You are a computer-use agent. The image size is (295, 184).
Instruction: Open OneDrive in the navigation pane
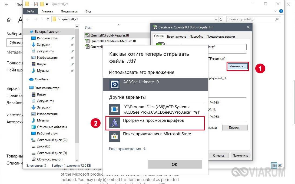click(41, 79)
